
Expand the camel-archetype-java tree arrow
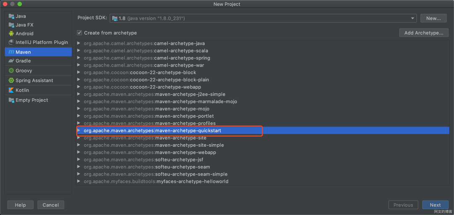point(79,44)
